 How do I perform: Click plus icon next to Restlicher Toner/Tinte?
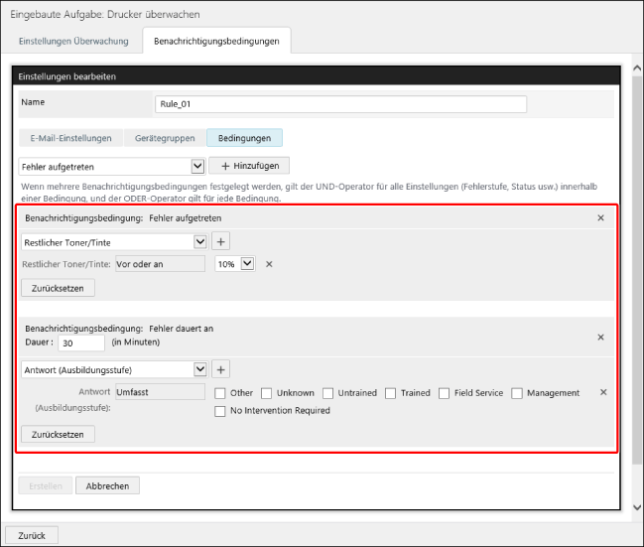coord(220,241)
